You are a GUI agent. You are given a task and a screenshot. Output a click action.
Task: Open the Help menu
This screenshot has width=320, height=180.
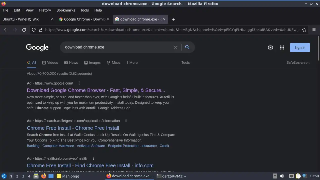pos(98,10)
